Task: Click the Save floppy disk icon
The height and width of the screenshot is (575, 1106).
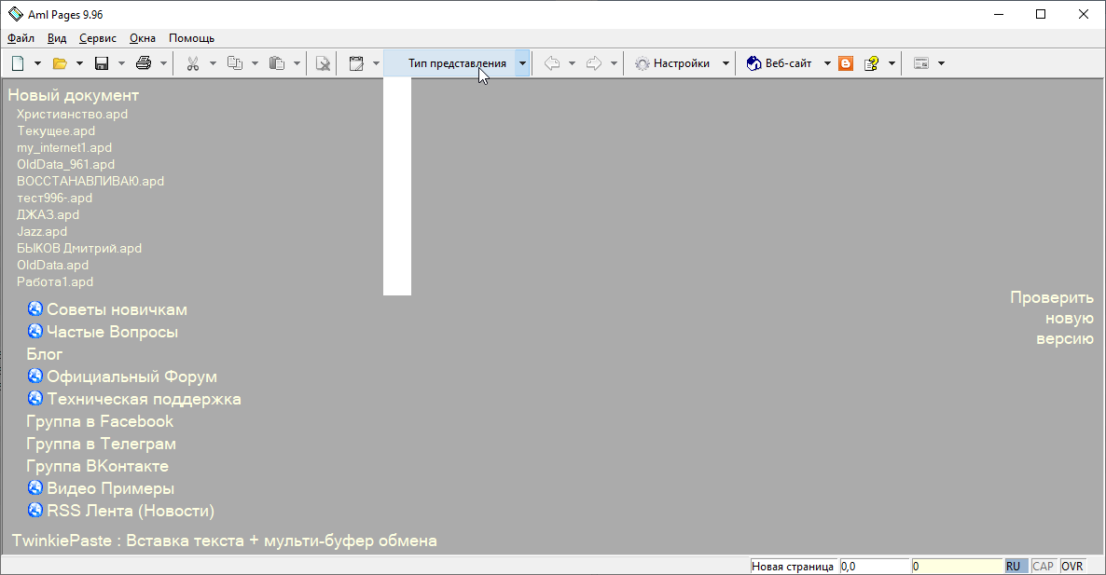Action: 102,63
